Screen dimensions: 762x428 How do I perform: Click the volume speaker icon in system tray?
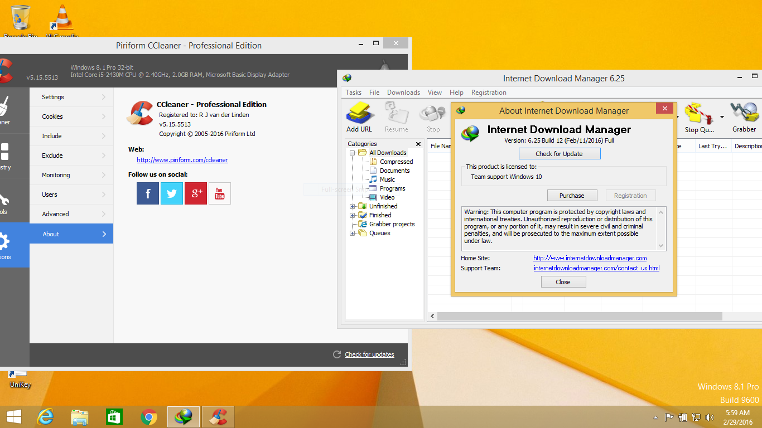click(x=710, y=417)
